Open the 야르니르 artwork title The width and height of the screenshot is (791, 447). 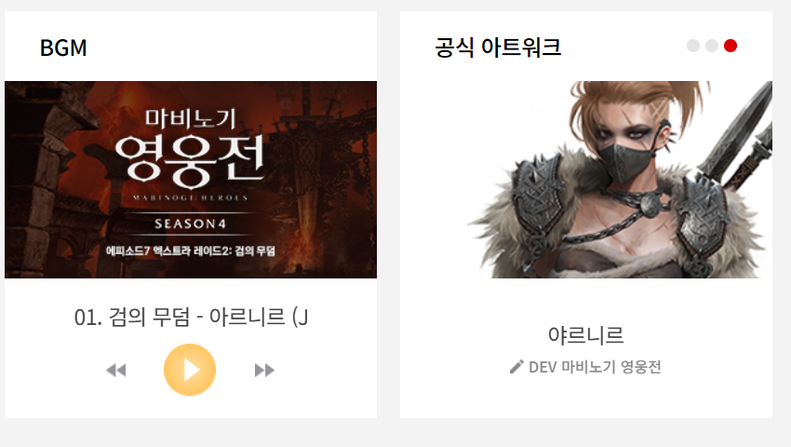pyautogui.click(x=585, y=335)
